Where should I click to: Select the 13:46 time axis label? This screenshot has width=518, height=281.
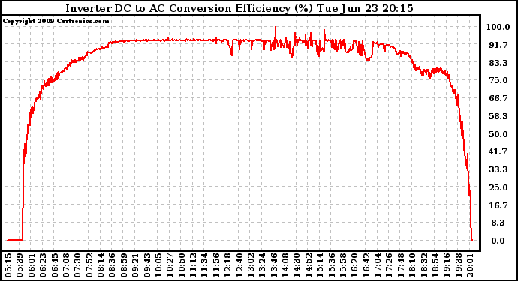[274, 265]
